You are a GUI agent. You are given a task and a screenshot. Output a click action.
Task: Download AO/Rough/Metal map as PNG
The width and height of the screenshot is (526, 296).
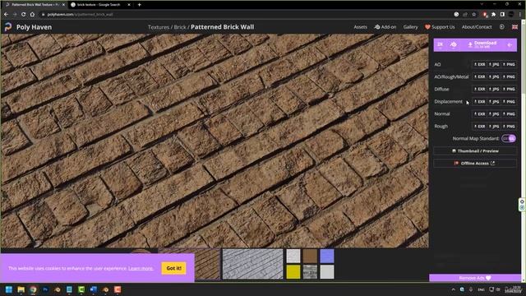coord(509,76)
